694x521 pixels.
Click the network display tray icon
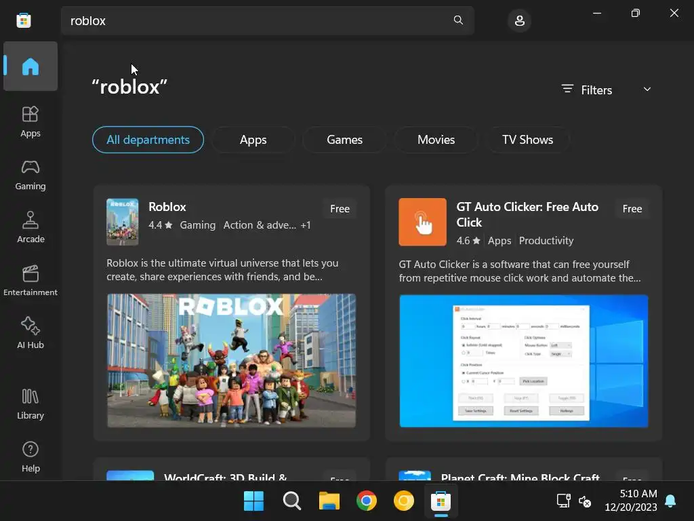[563, 501]
